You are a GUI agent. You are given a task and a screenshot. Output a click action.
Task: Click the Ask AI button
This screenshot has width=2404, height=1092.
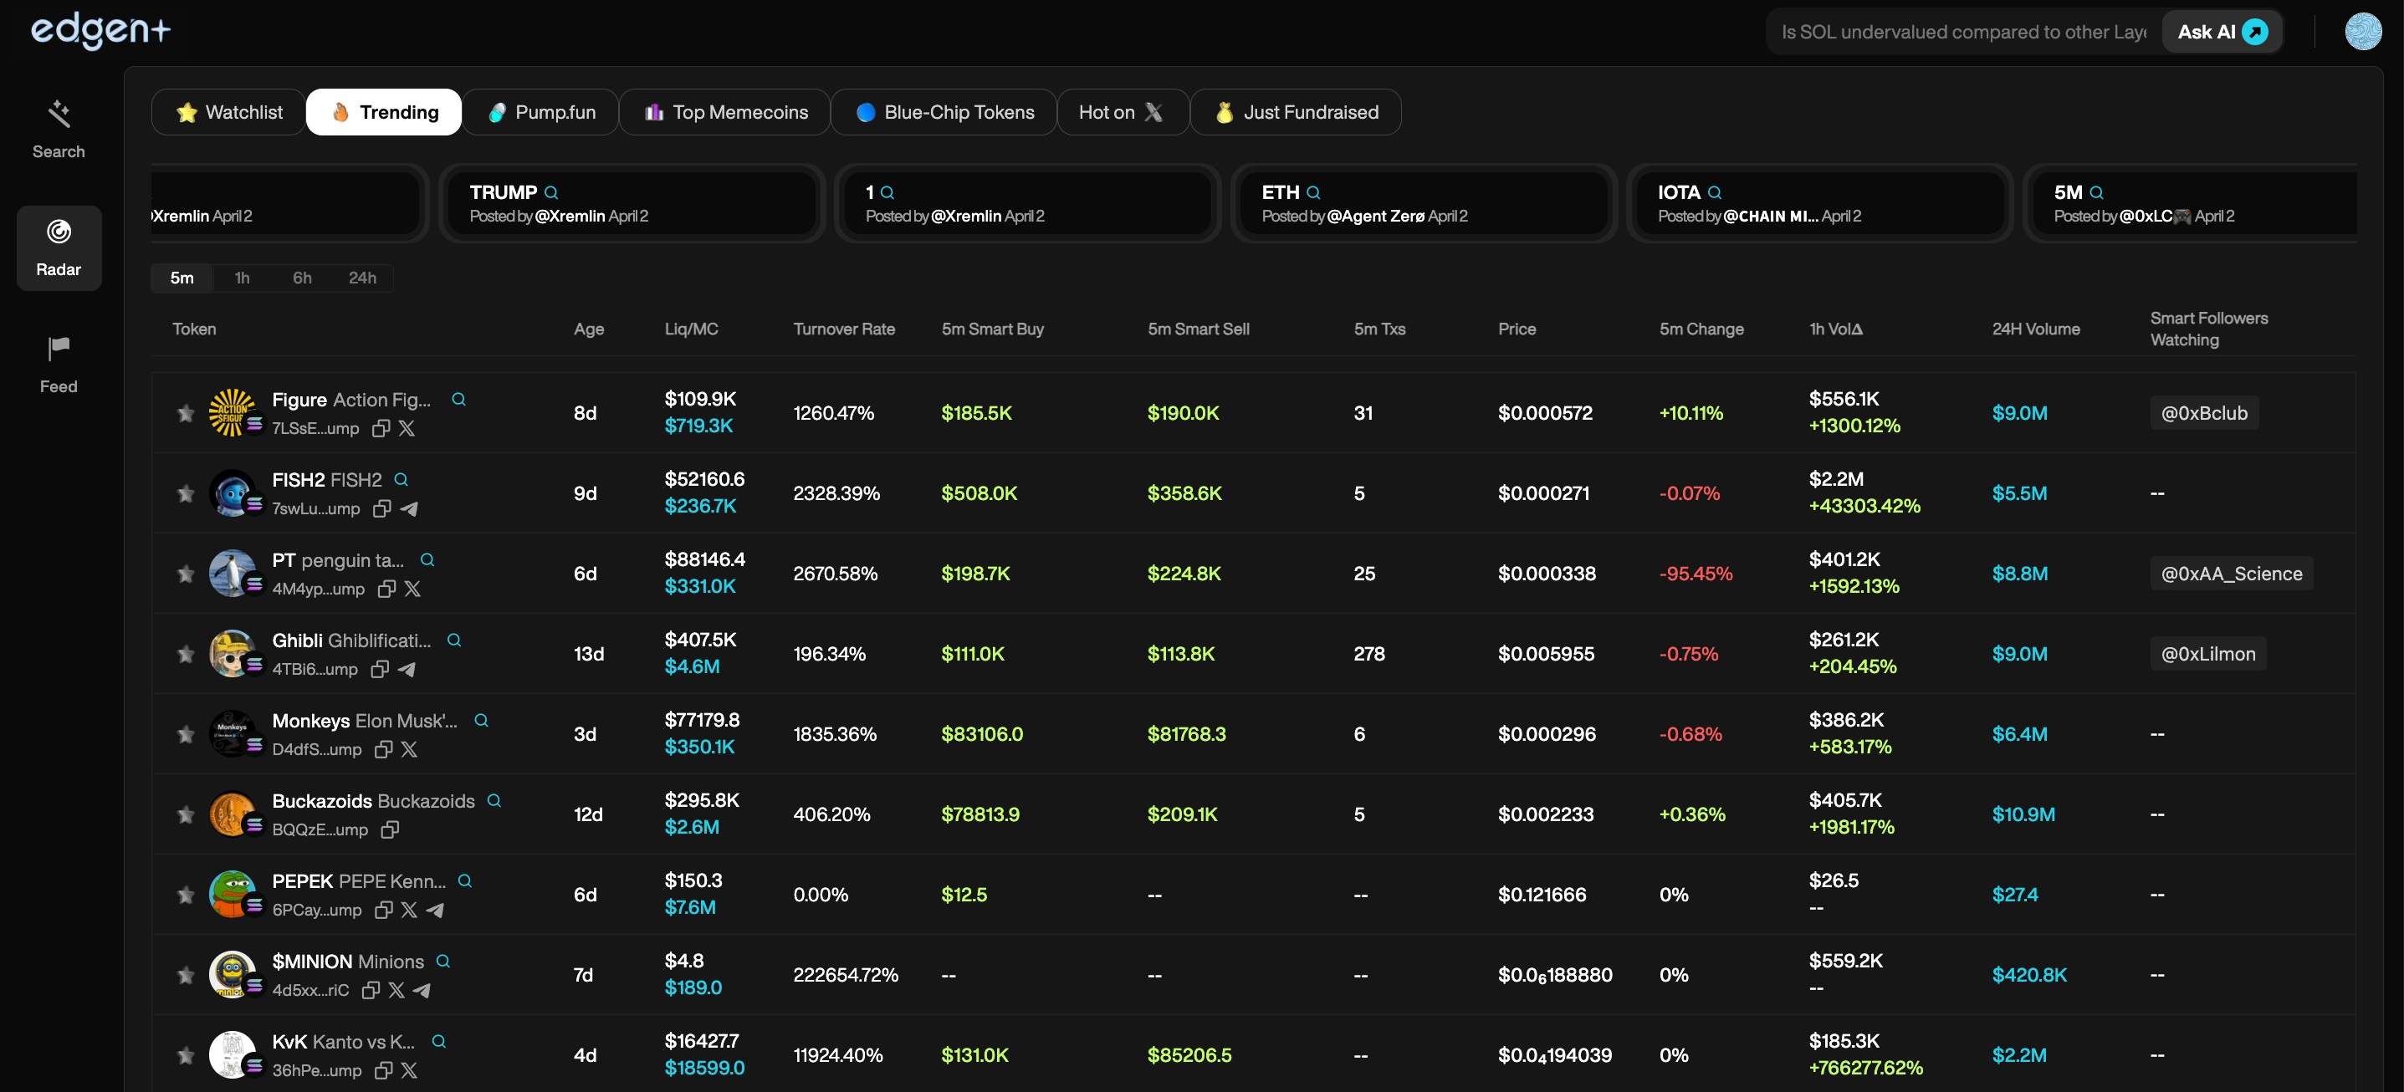[x=2221, y=32]
